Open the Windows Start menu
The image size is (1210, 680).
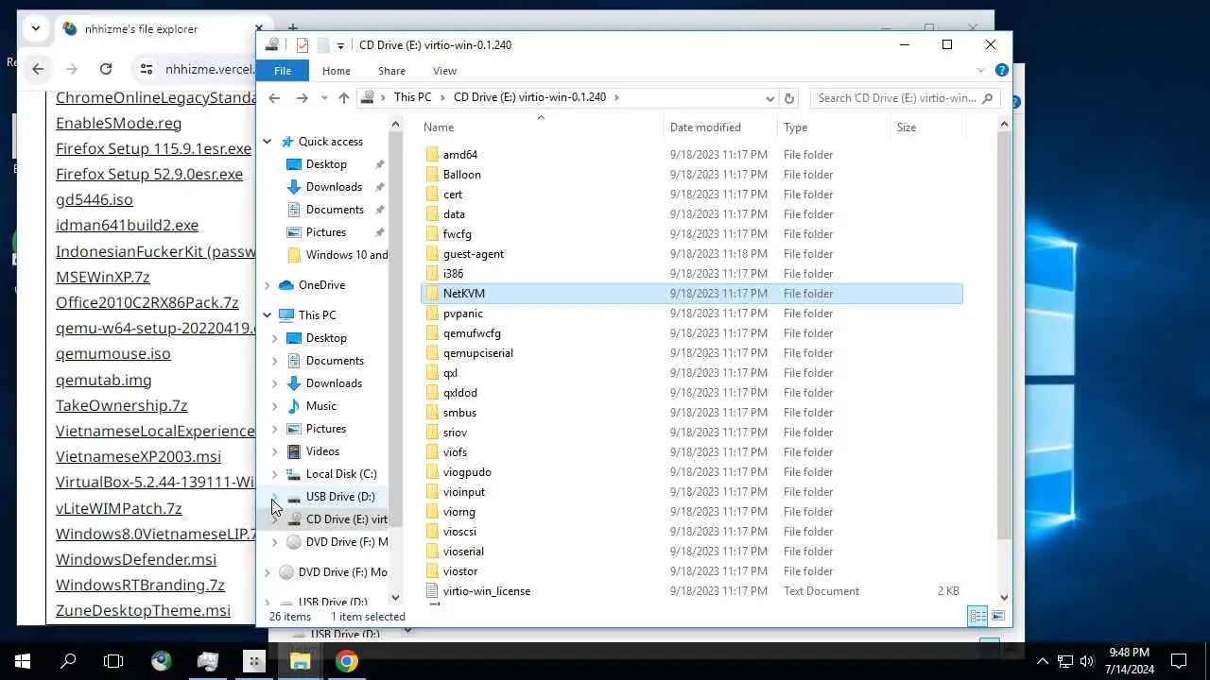pyautogui.click(x=23, y=661)
